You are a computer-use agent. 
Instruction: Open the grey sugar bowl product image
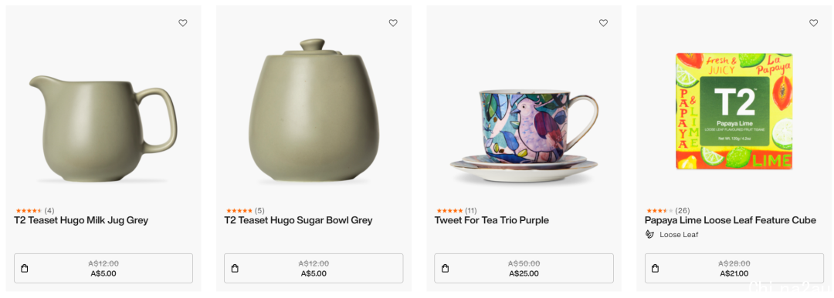[314, 110]
